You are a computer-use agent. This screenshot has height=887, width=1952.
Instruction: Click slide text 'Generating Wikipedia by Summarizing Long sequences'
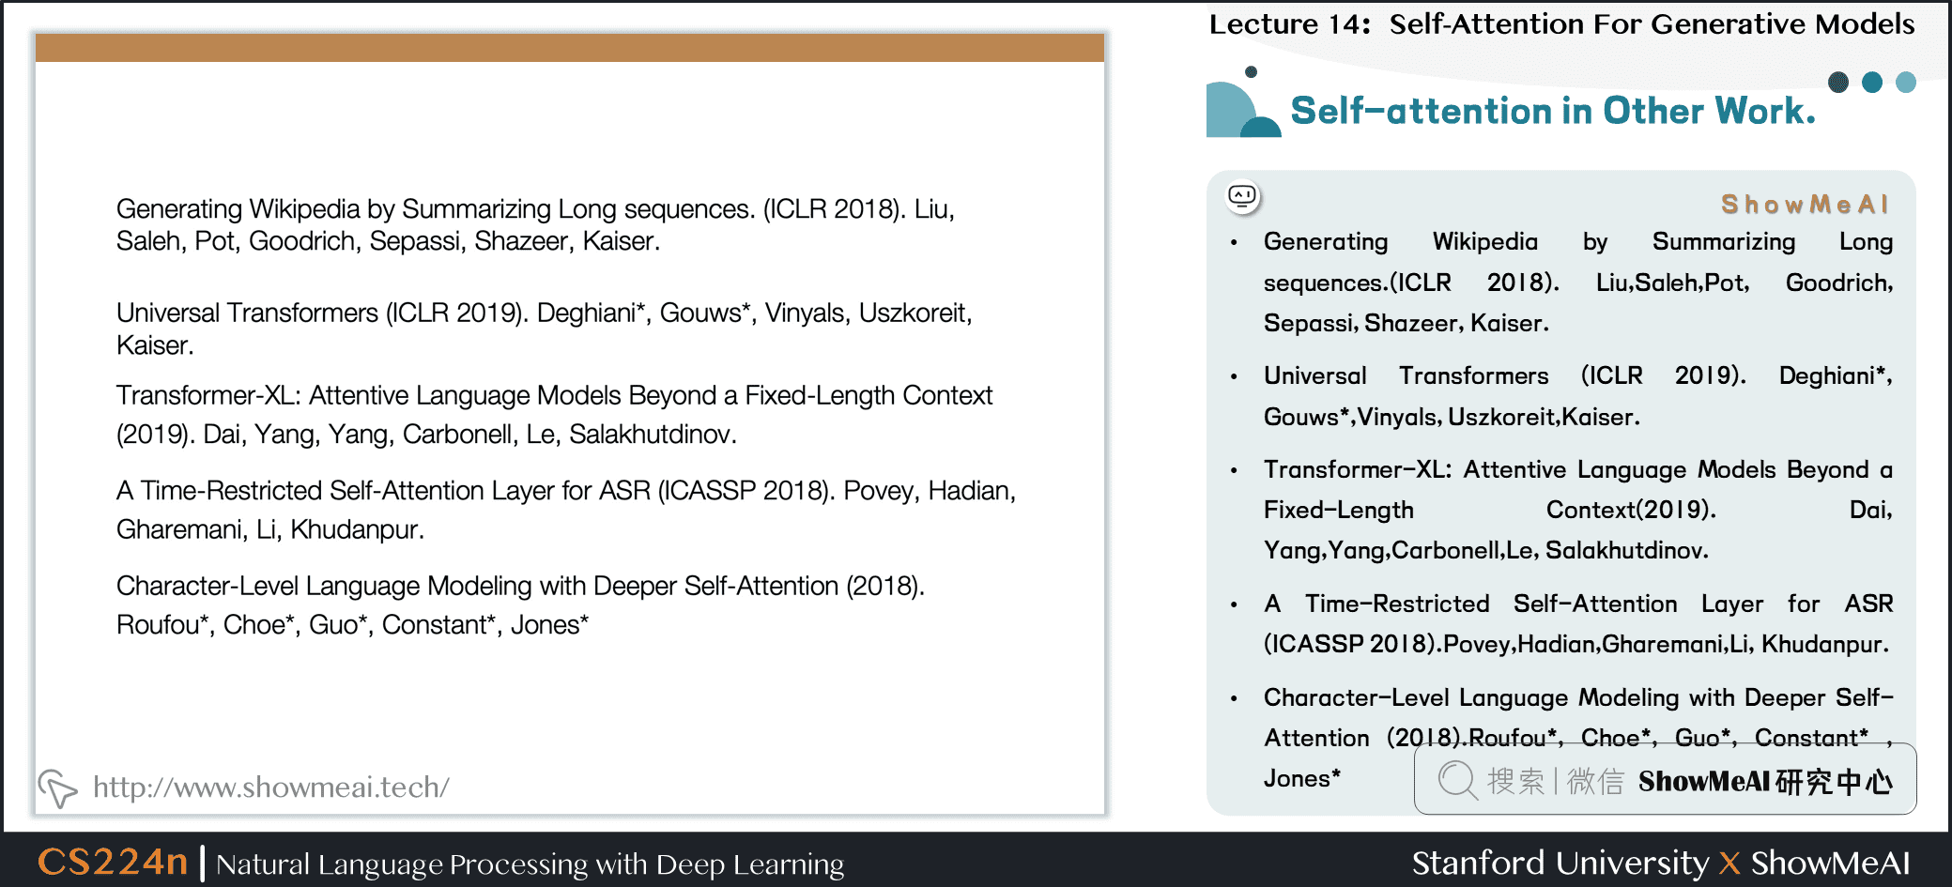[435, 208]
